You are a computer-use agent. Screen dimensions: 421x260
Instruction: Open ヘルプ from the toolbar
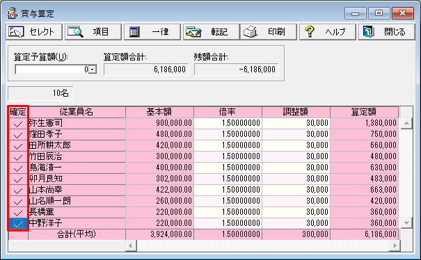tap(328, 32)
